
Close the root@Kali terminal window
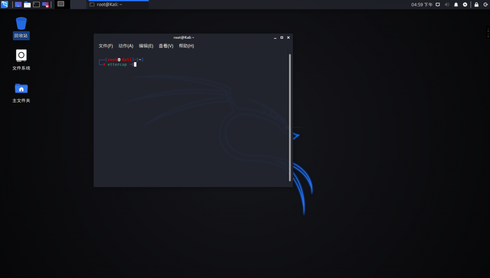(x=289, y=37)
